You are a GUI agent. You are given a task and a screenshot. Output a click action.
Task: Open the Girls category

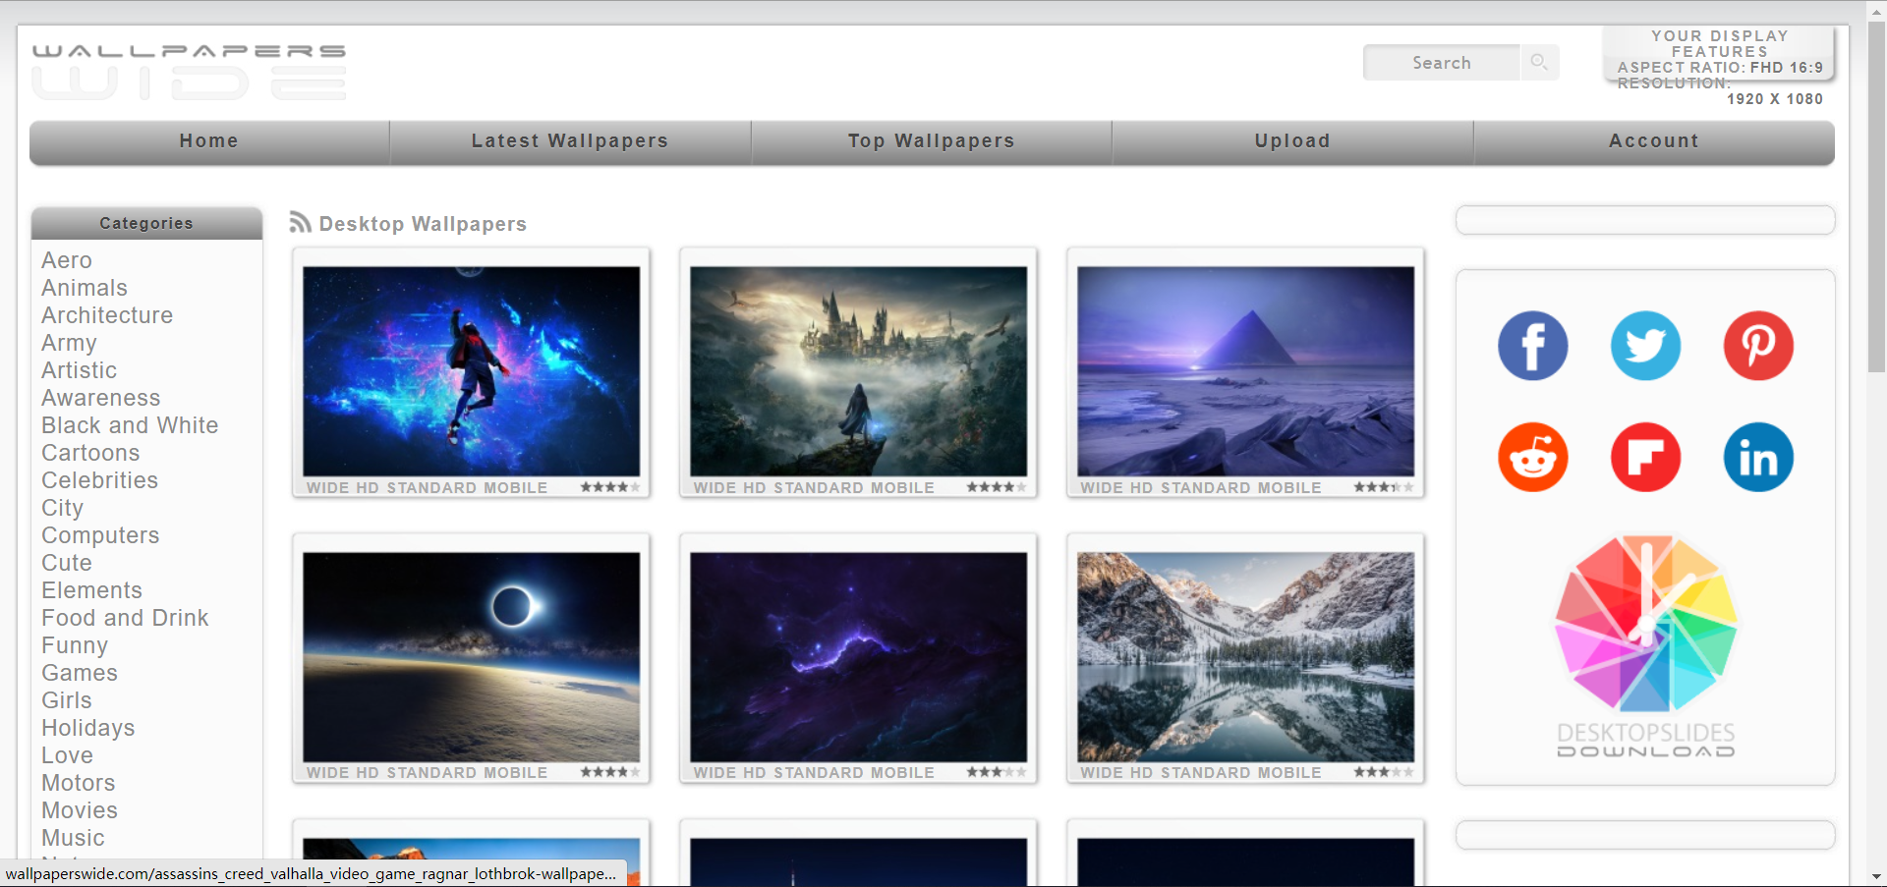[x=67, y=700]
